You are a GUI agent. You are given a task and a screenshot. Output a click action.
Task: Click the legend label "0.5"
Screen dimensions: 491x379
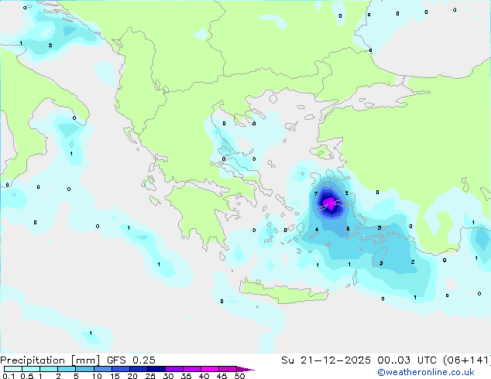pyautogui.click(x=26, y=376)
